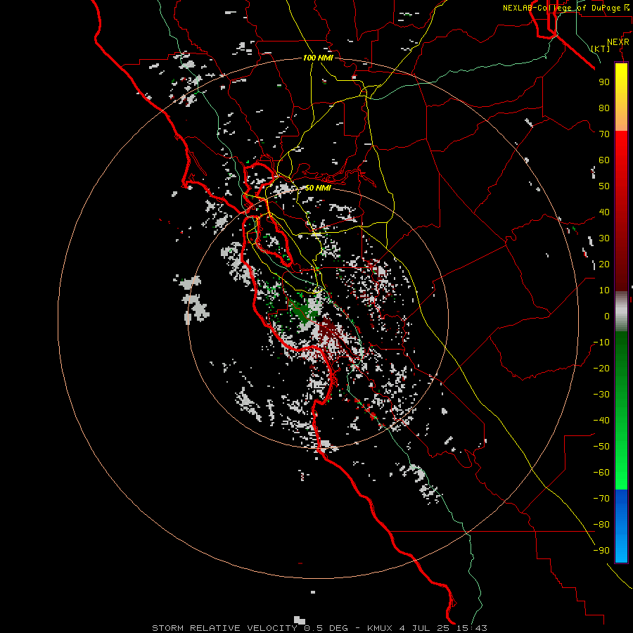This screenshot has height=633, width=633.
Task: Click the "KMUX" radar station identifier
Action: point(381,628)
